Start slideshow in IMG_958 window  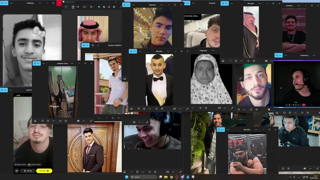click(x=266, y=61)
